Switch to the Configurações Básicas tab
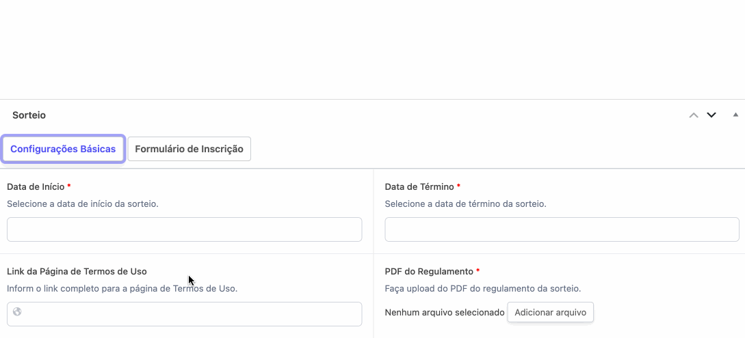 [63, 149]
